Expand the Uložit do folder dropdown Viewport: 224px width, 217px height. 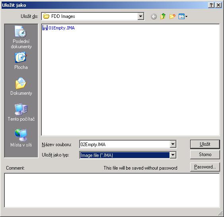pos(141,16)
